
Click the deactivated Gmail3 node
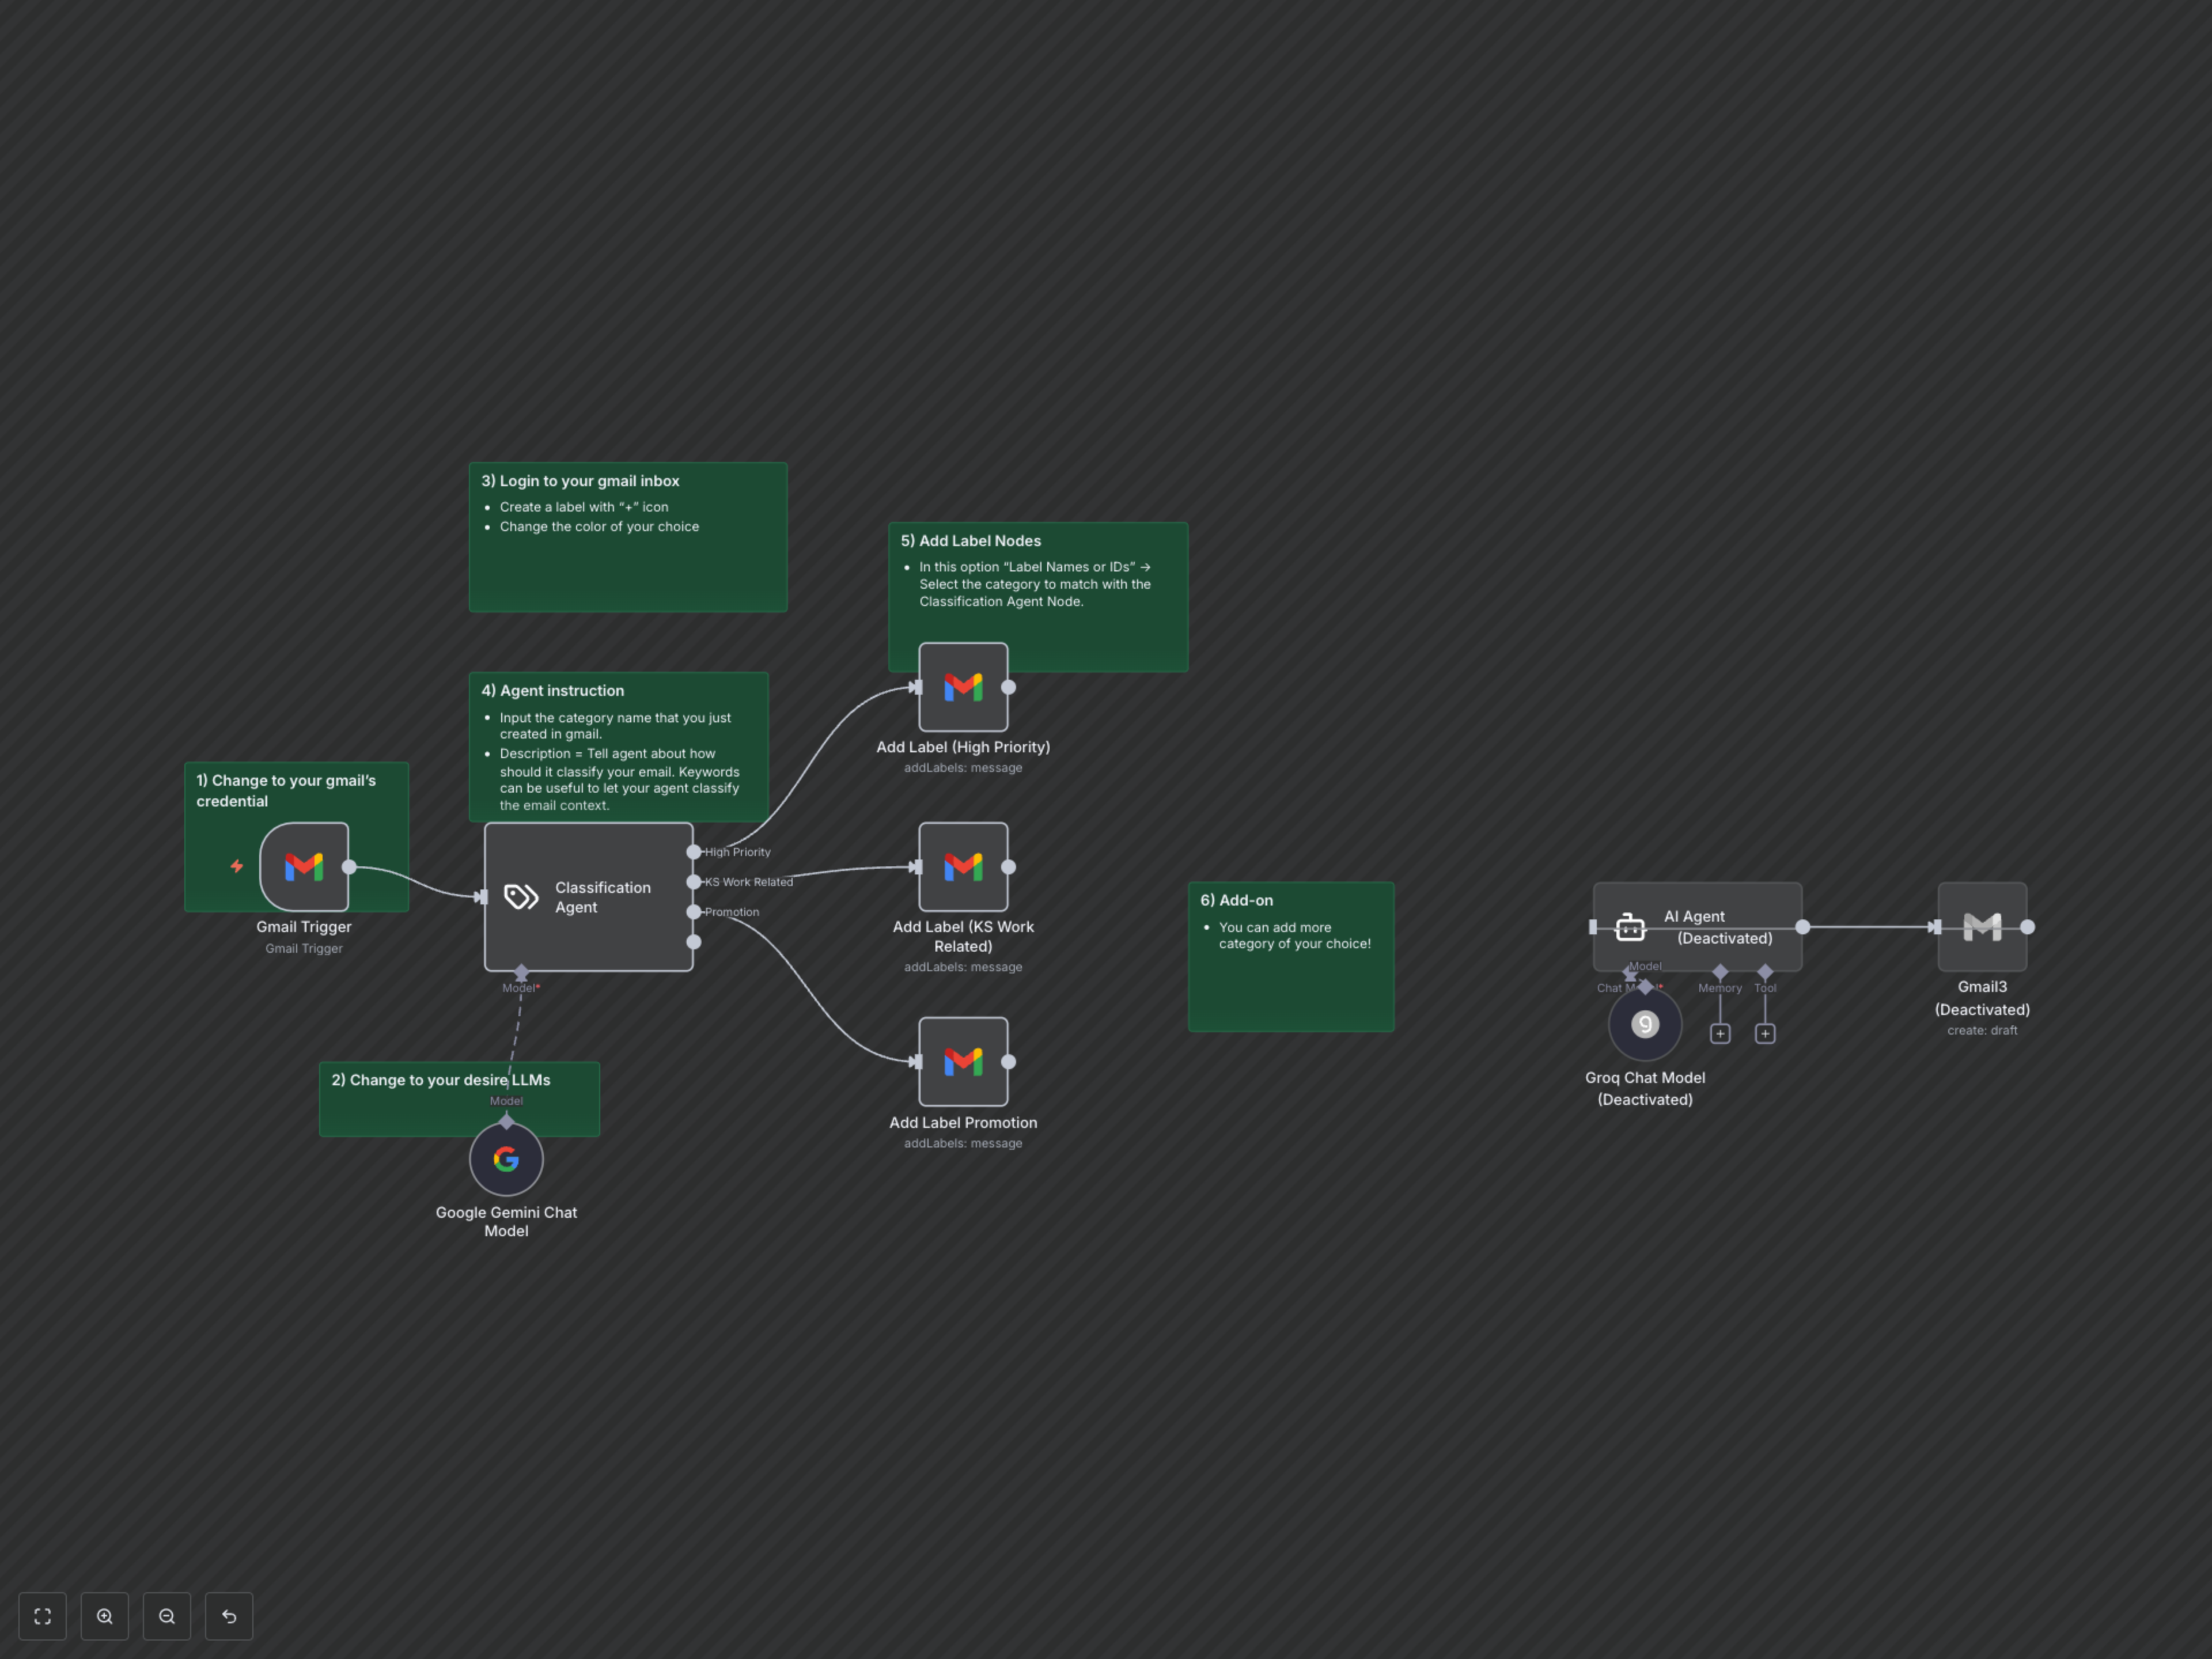pos(1982,927)
